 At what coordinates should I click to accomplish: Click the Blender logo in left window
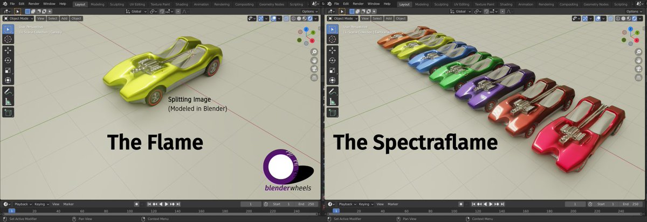[4, 4]
